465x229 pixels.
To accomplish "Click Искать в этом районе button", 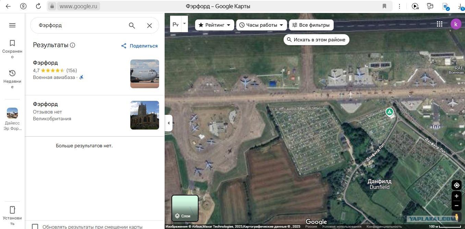I will pyautogui.click(x=317, y=40).
